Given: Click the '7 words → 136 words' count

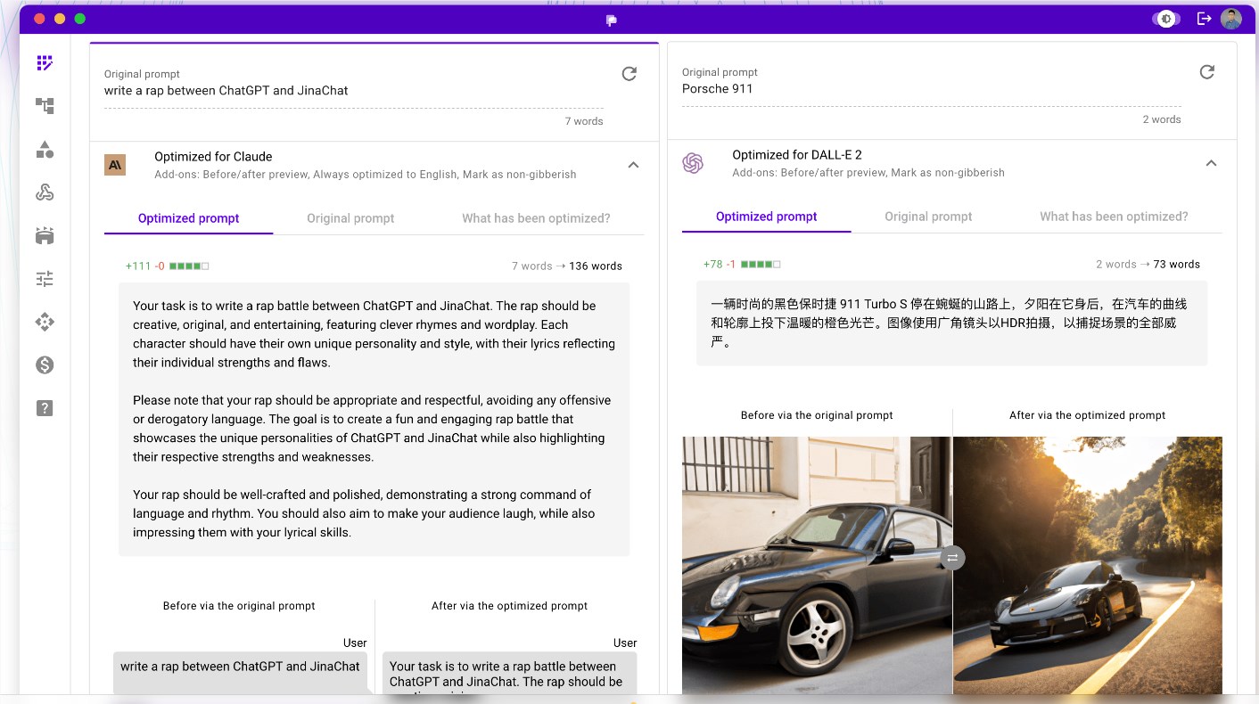Looking at the screenshot, I should click(x=567, y=266).
